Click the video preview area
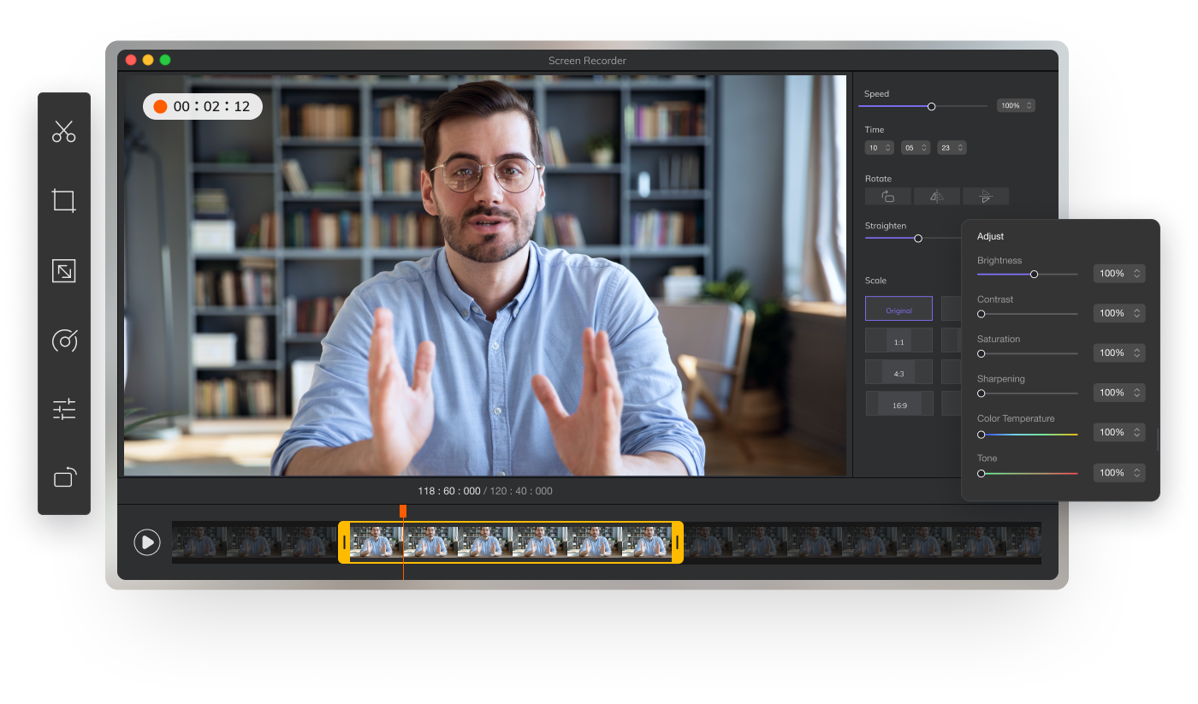This screenshot has height=704, width=1198. point(485,275)
